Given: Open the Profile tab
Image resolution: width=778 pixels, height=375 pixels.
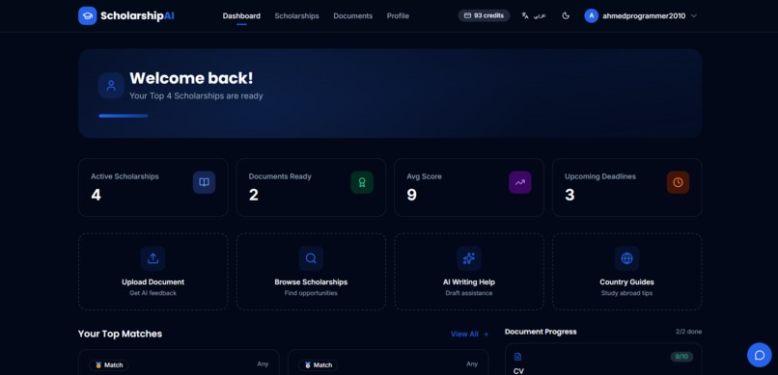Looking at the screenshot, I should (398, 15).
